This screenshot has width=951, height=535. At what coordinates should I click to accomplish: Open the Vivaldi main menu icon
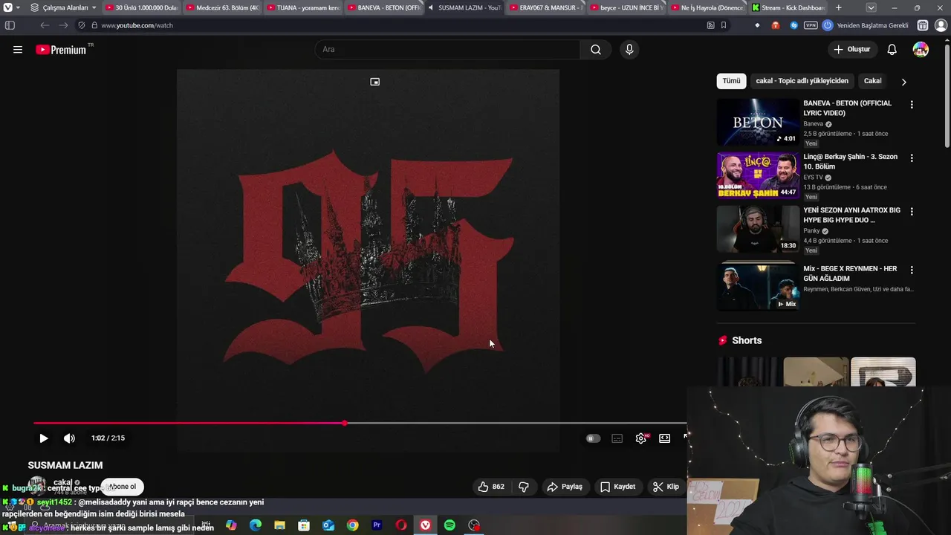[x=8, y=7]
